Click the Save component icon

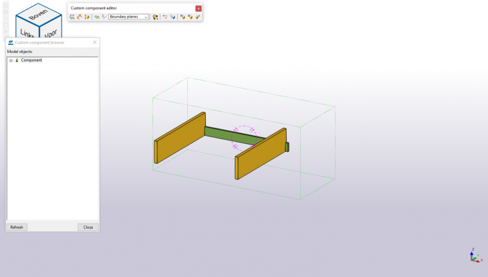[x=182, y=17]
